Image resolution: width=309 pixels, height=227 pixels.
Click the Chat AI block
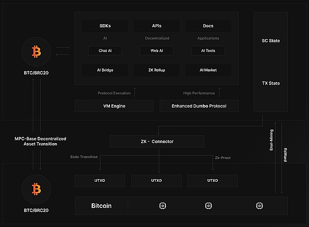105,50
